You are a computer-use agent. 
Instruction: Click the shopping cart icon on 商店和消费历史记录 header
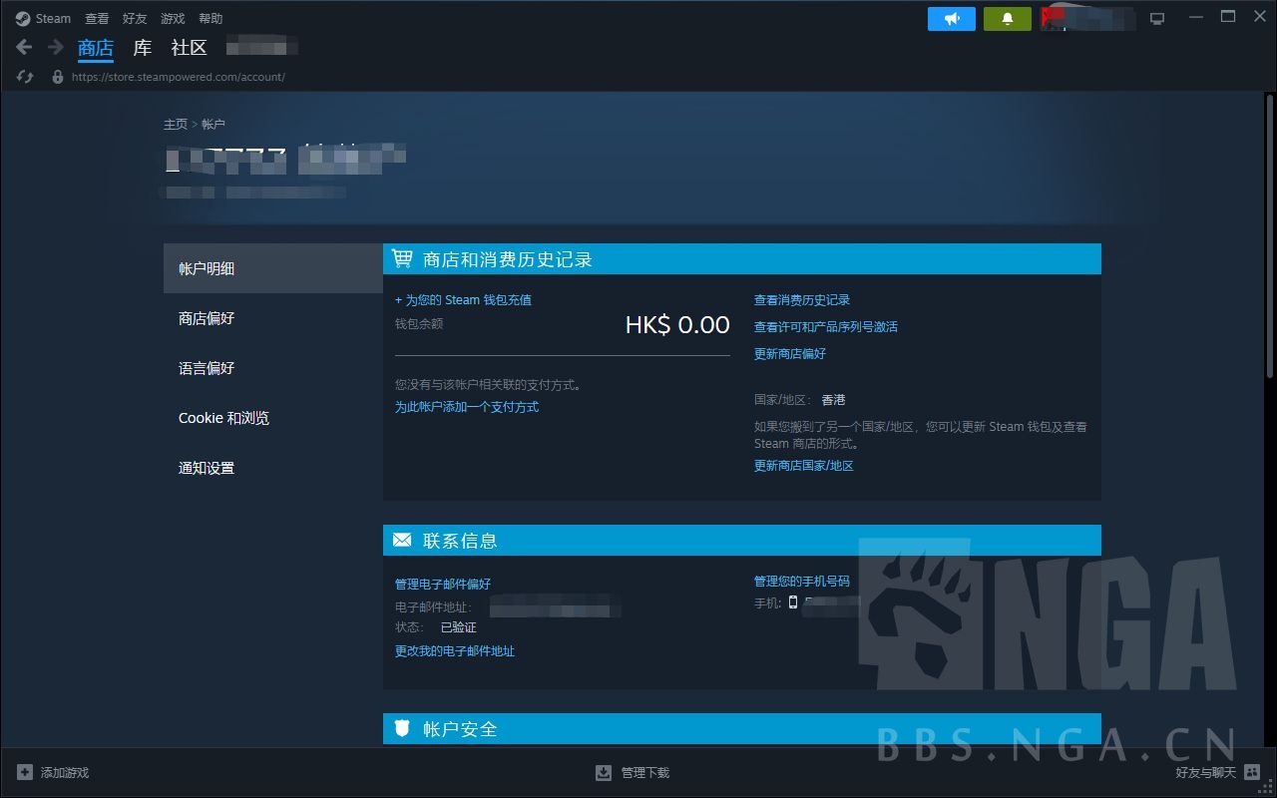click(x=402, y=258)
